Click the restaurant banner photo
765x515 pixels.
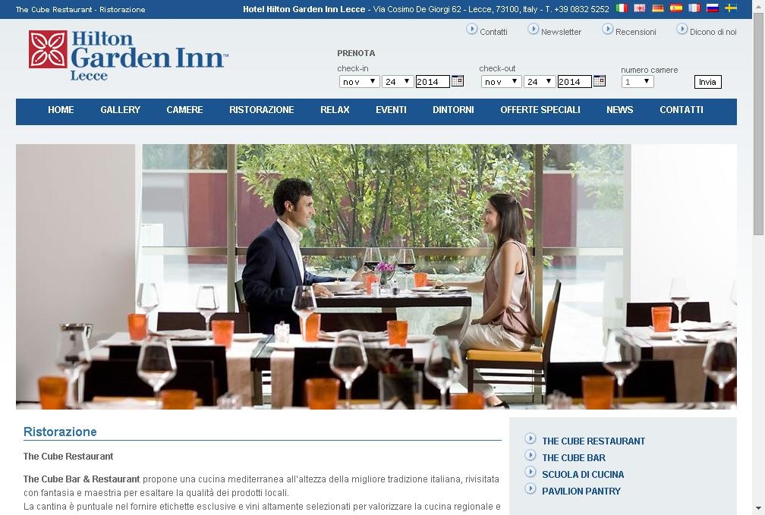[x=376, y=277]
